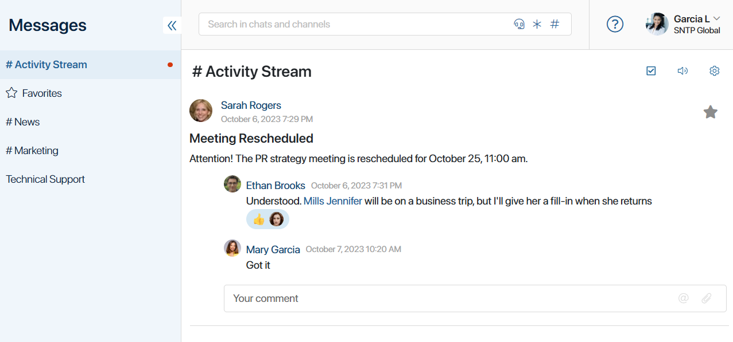
Task: Click the asterisk filter icon in search
Action: tap(537, 24)
